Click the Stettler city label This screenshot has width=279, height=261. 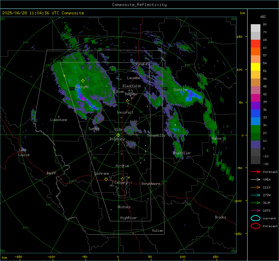tap(181, 90)
